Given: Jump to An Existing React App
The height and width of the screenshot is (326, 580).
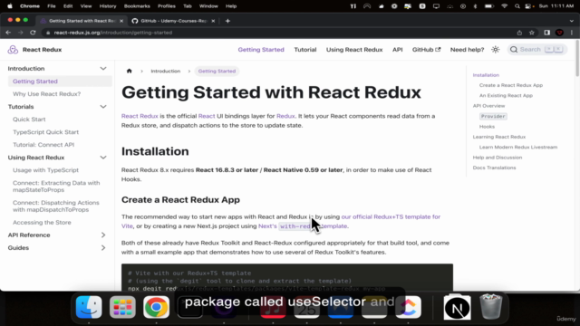Looking at the screenshot, I should click(x=506, y=96).
